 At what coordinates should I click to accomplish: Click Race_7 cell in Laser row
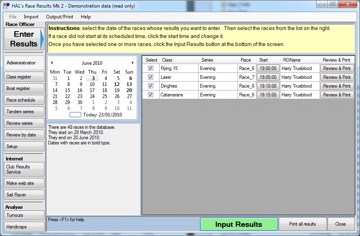click(247, 77)
